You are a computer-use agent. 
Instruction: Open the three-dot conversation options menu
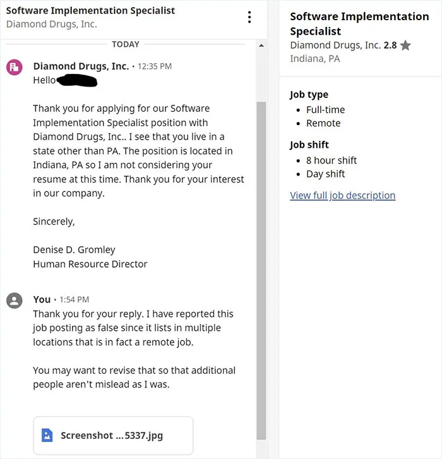[249, 17]
